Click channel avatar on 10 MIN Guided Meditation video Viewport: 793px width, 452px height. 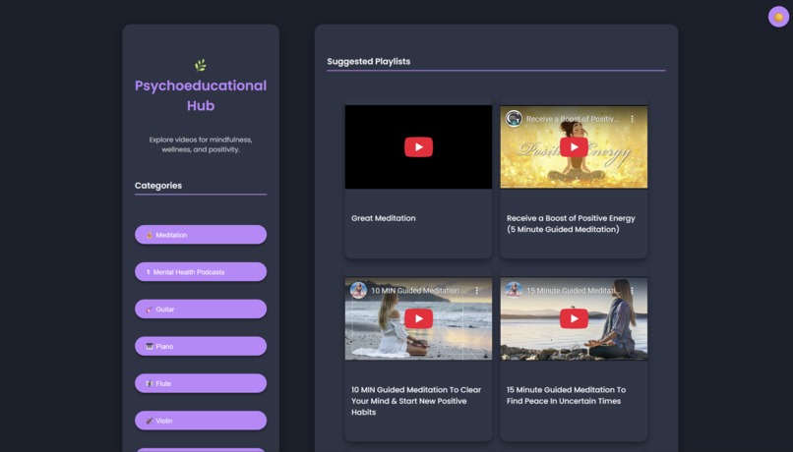pos(358,291)
